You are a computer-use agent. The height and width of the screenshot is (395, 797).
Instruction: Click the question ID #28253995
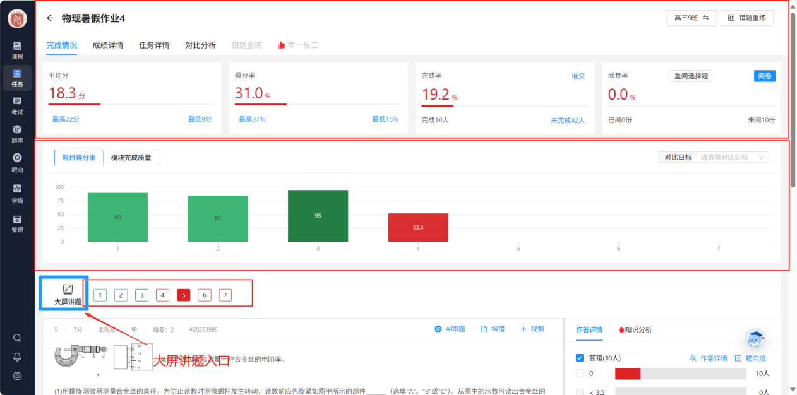(x=203, y=329)
